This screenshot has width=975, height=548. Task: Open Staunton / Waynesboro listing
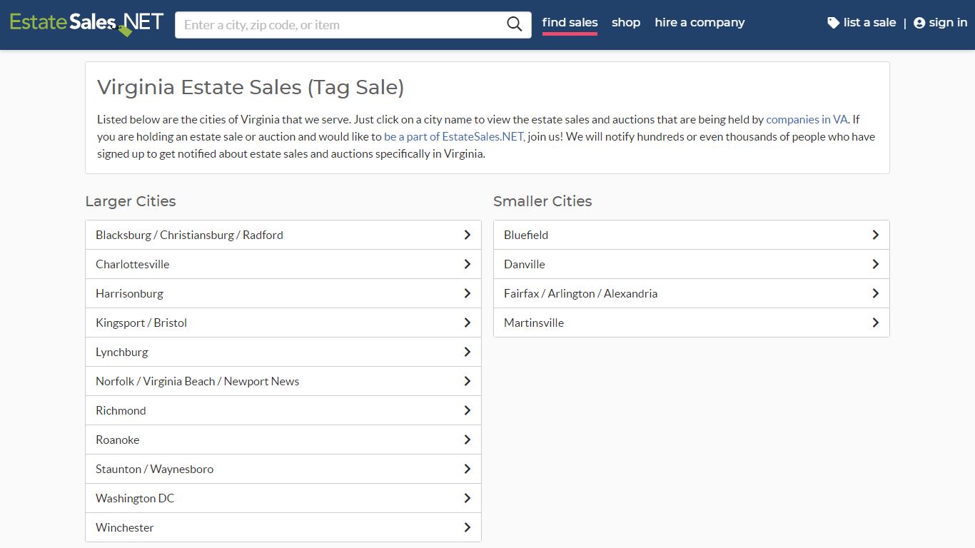(283, 469)
